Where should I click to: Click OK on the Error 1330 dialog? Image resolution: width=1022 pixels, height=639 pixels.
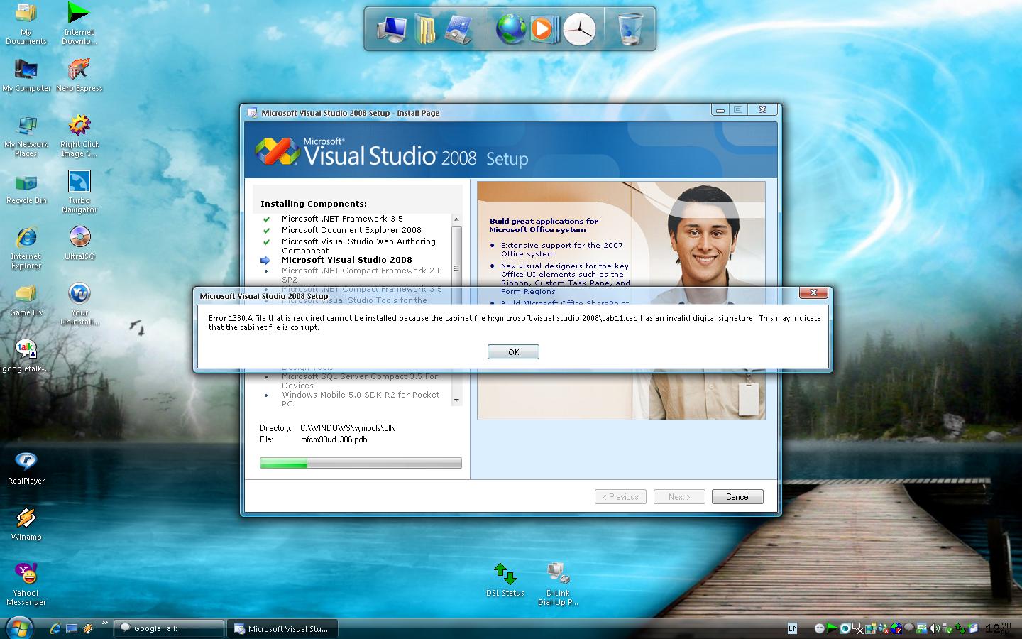click(x=513, y=352)
